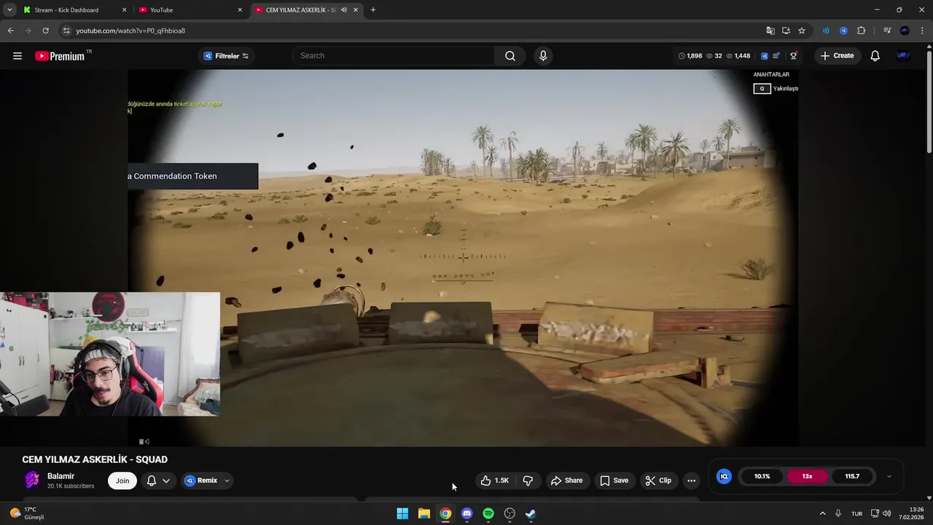The width and height of the screenshot is (933, 525).
Task: Click the Share button
Action: (566, 481)
